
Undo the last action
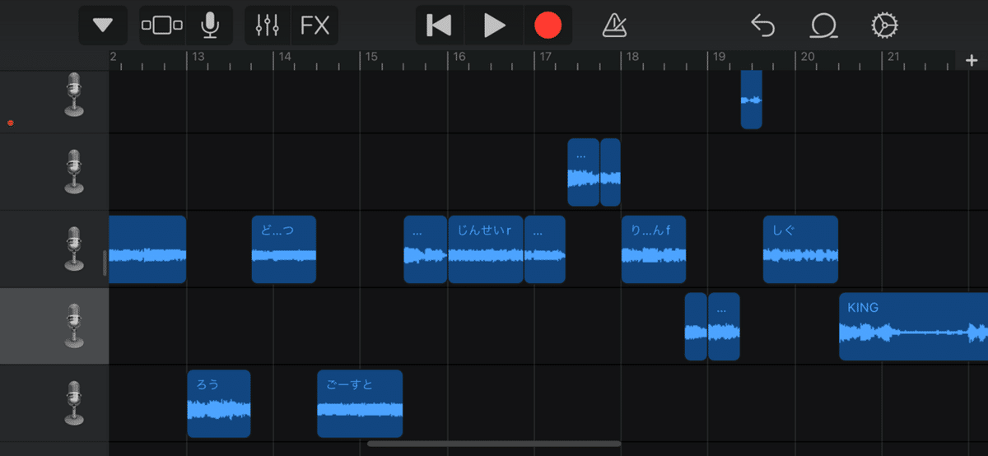[x=763, y=26]
